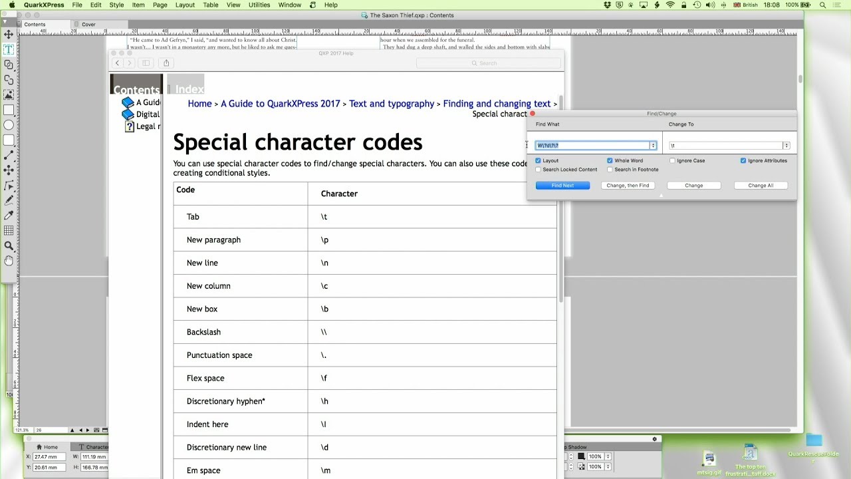
Task: Open the Change To history dropdown
Action: (786, 146)
